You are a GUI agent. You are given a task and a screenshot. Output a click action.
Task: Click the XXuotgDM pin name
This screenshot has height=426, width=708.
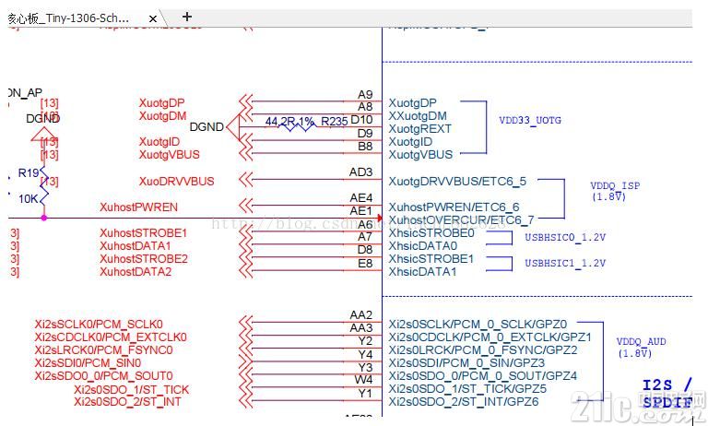pyautogui.click(x=418, y=116)
